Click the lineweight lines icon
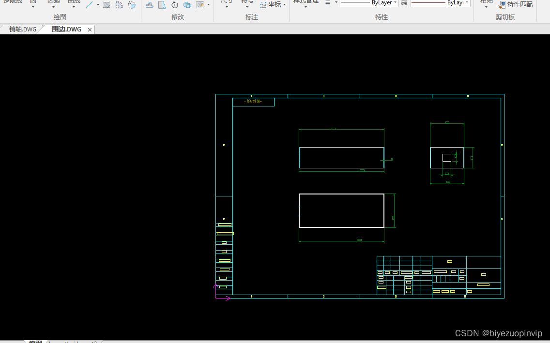 click(x=328, y=3)
